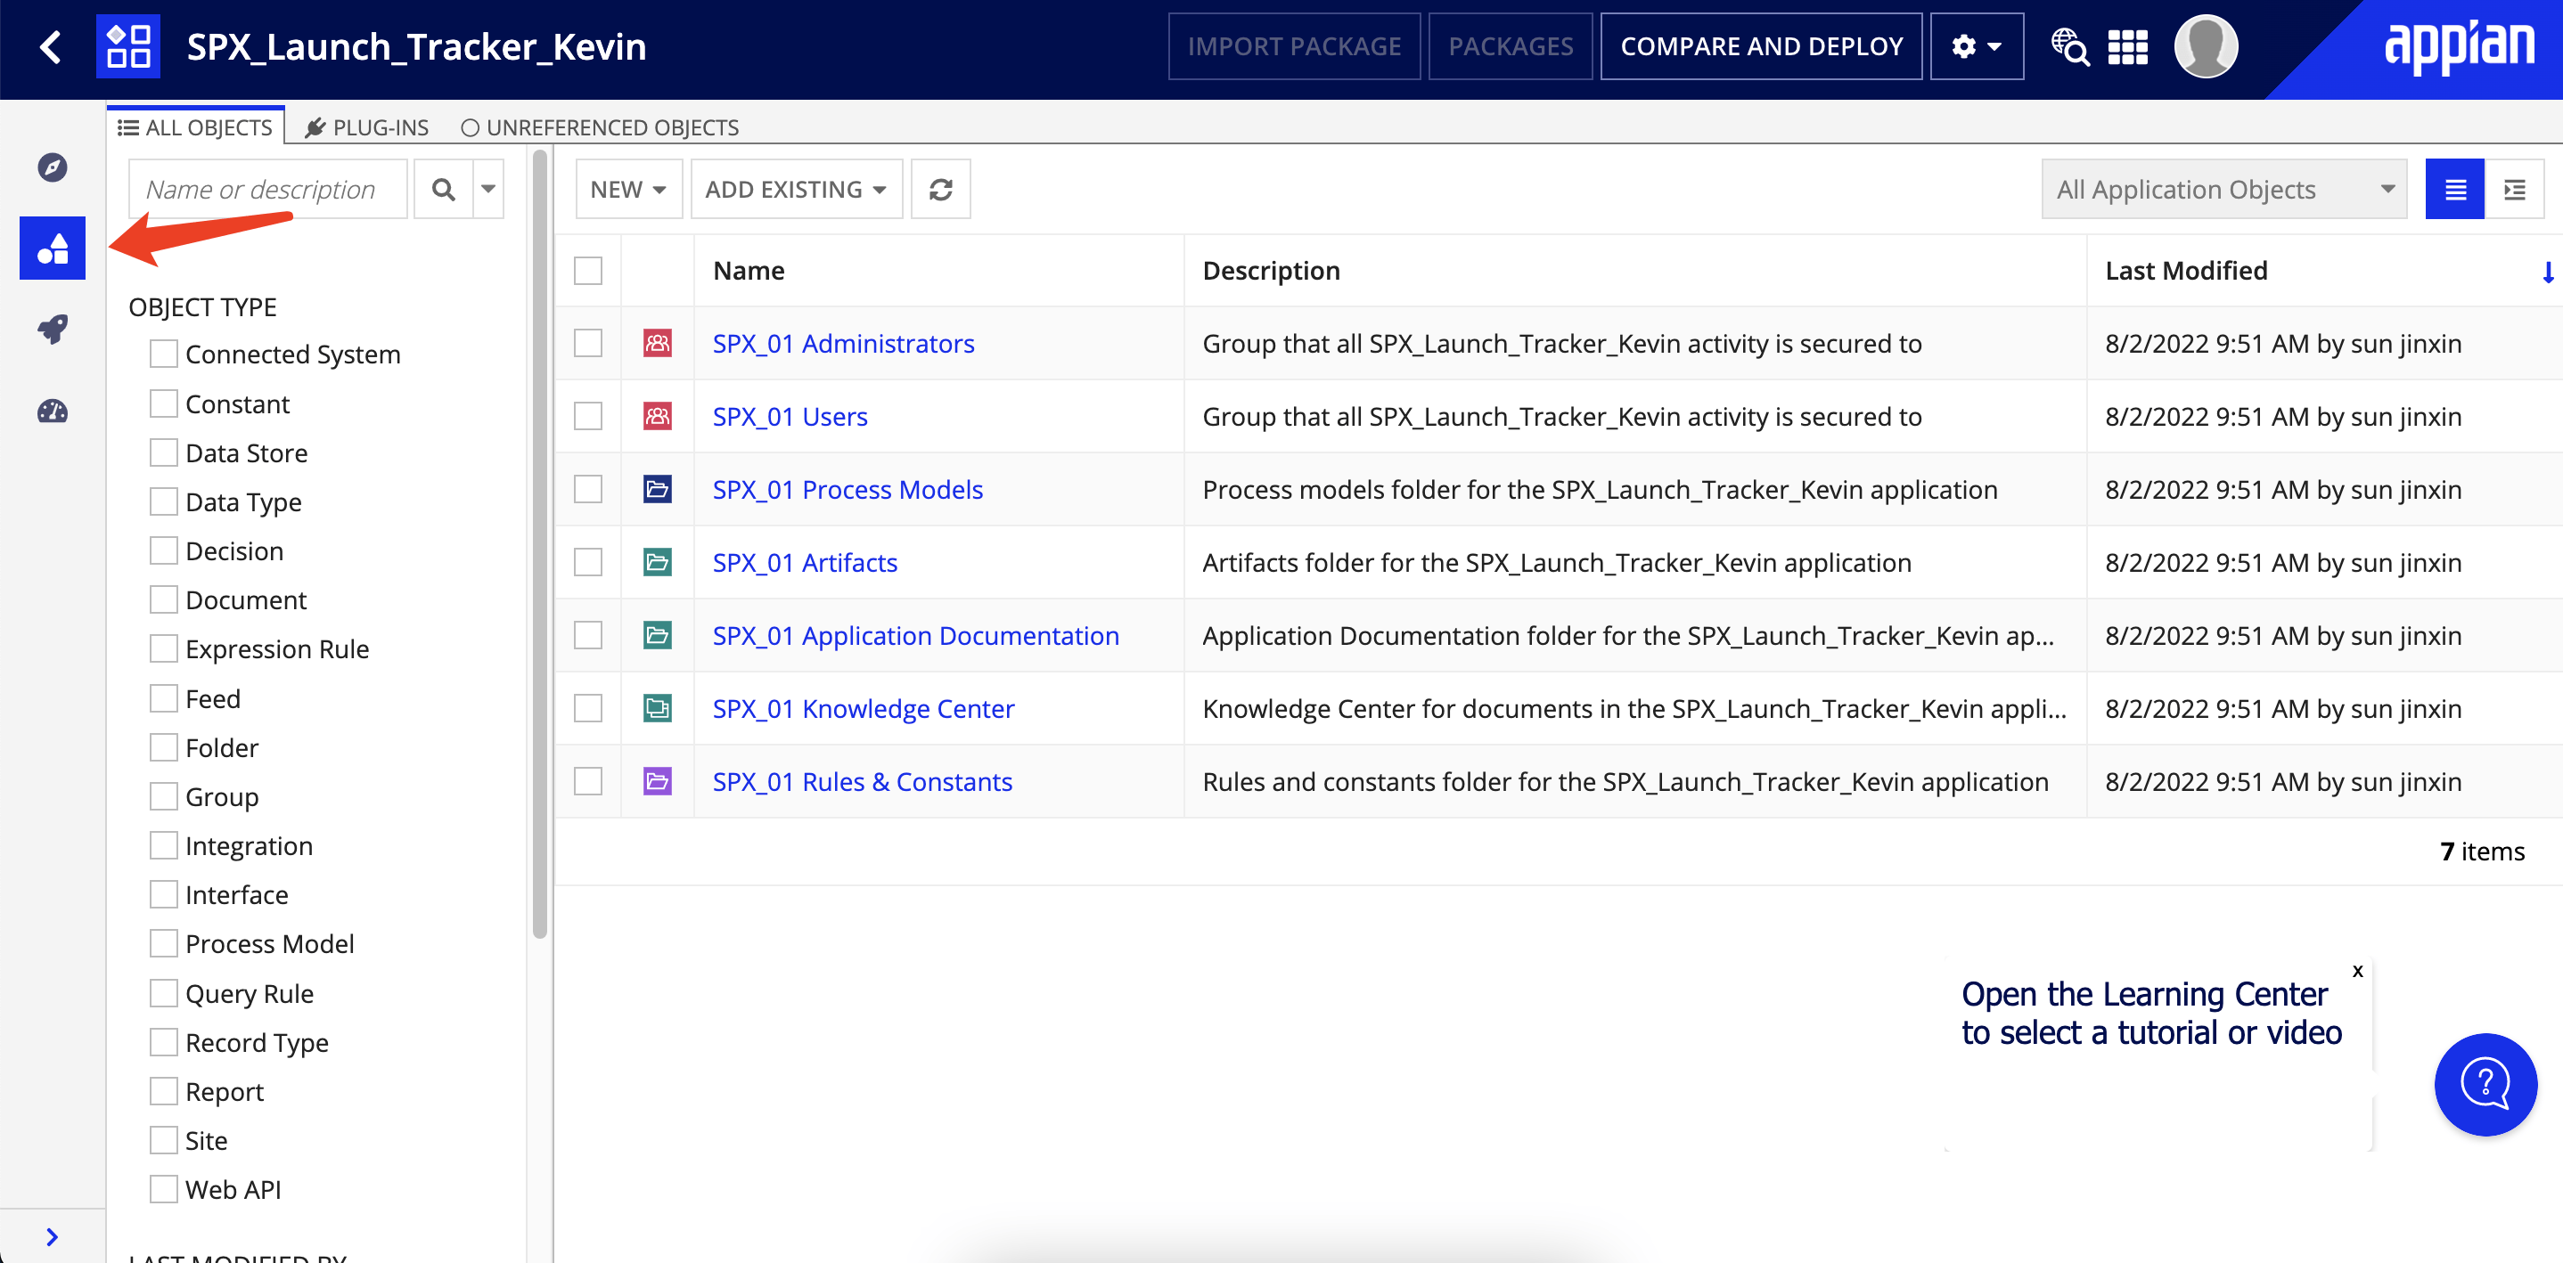
Task: Sort by the Description column header
Action: click(1271, 271)
